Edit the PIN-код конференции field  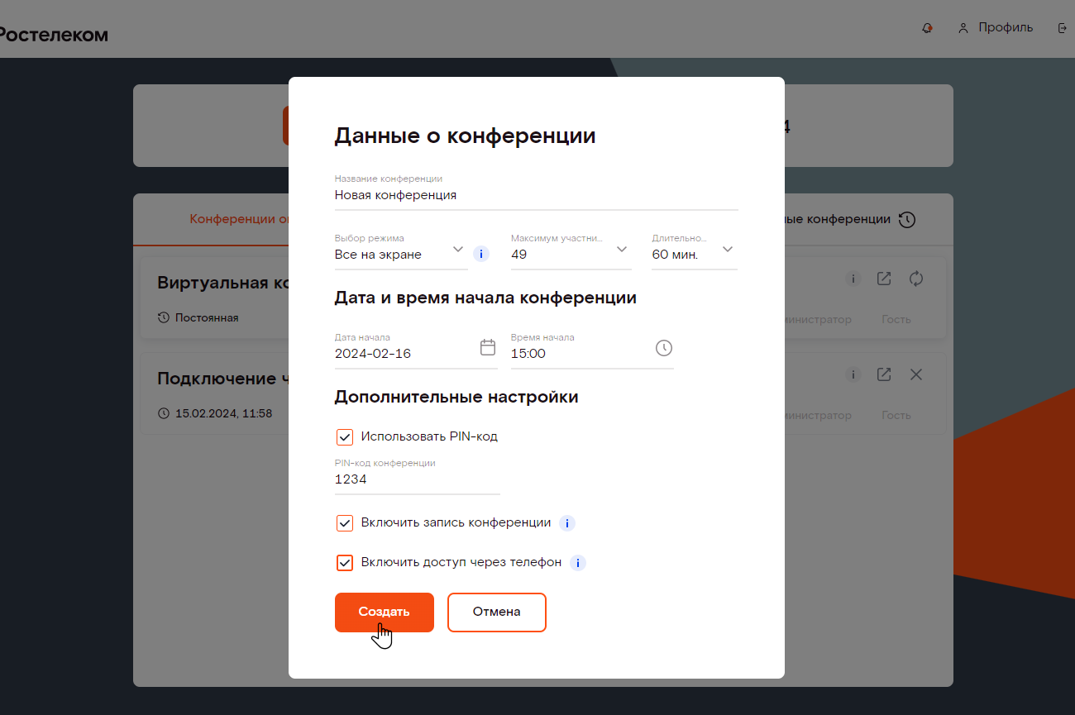417,475
